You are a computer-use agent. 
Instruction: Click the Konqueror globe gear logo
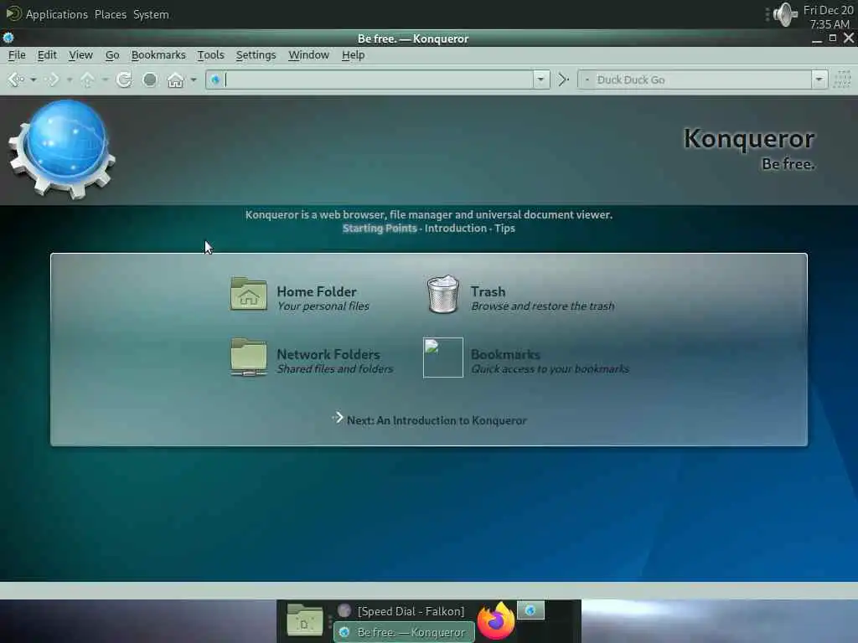point(62,149)
